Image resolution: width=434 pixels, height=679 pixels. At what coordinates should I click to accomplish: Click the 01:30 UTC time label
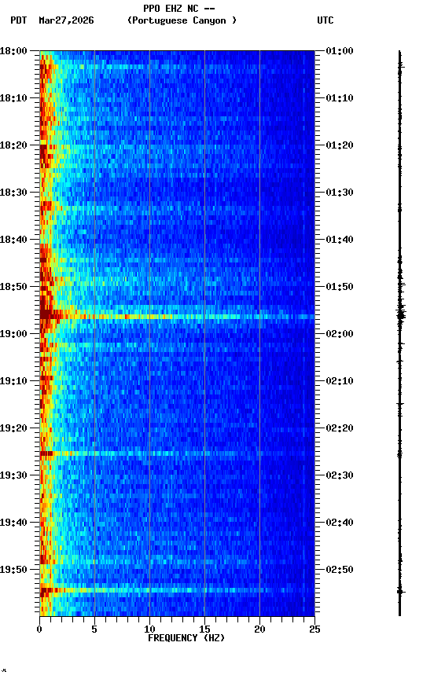point(340,193)
